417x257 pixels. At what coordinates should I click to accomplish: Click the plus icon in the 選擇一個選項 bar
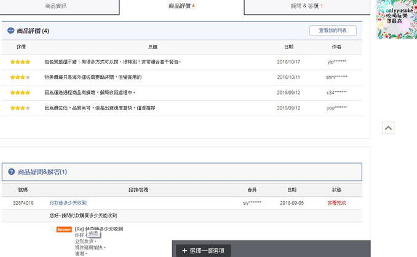(185, 251)
